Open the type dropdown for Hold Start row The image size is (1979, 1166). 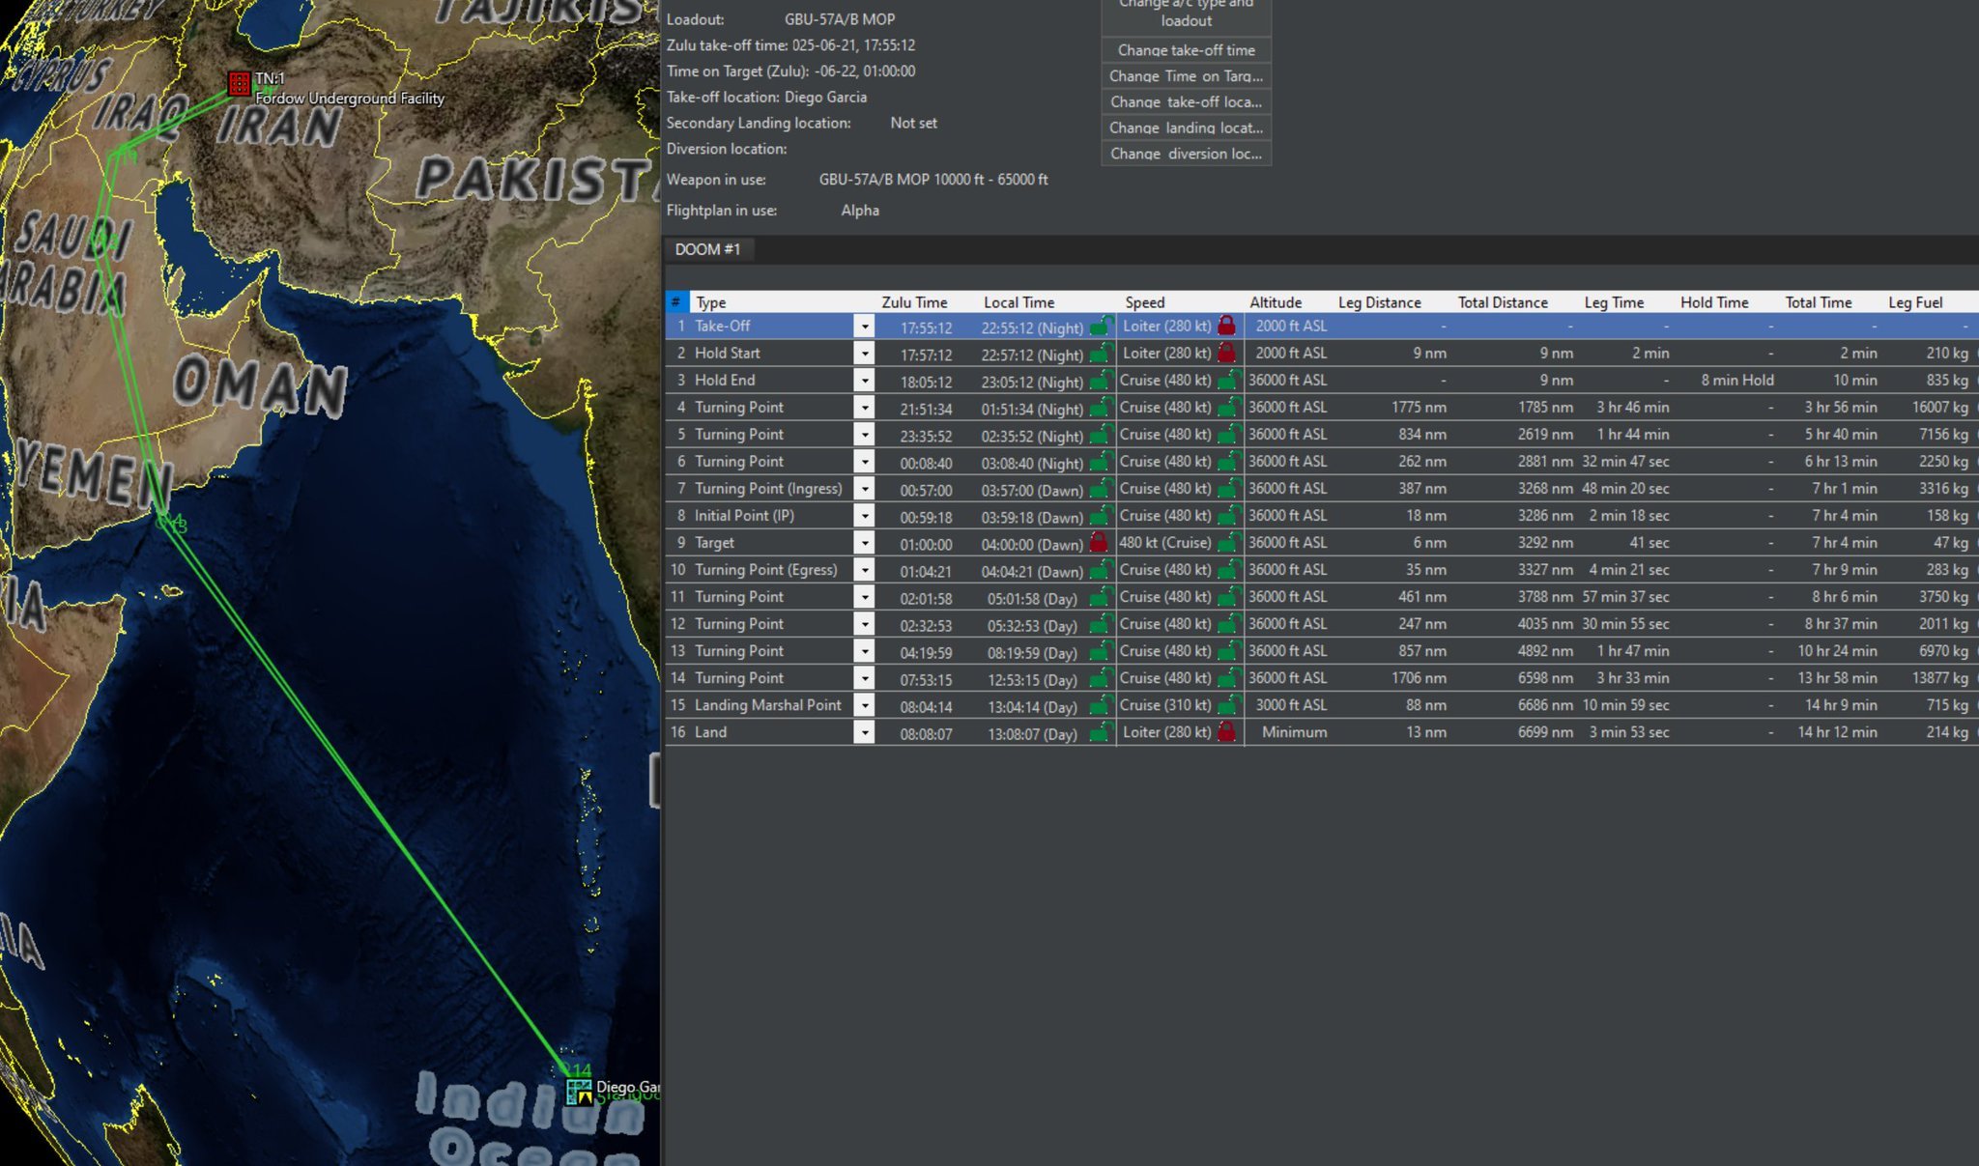[x=864, y=354]
